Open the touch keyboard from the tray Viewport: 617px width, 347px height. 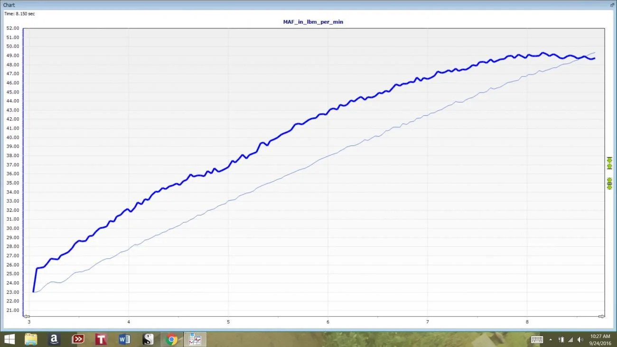pyautogui.click(x=537, y=339)
